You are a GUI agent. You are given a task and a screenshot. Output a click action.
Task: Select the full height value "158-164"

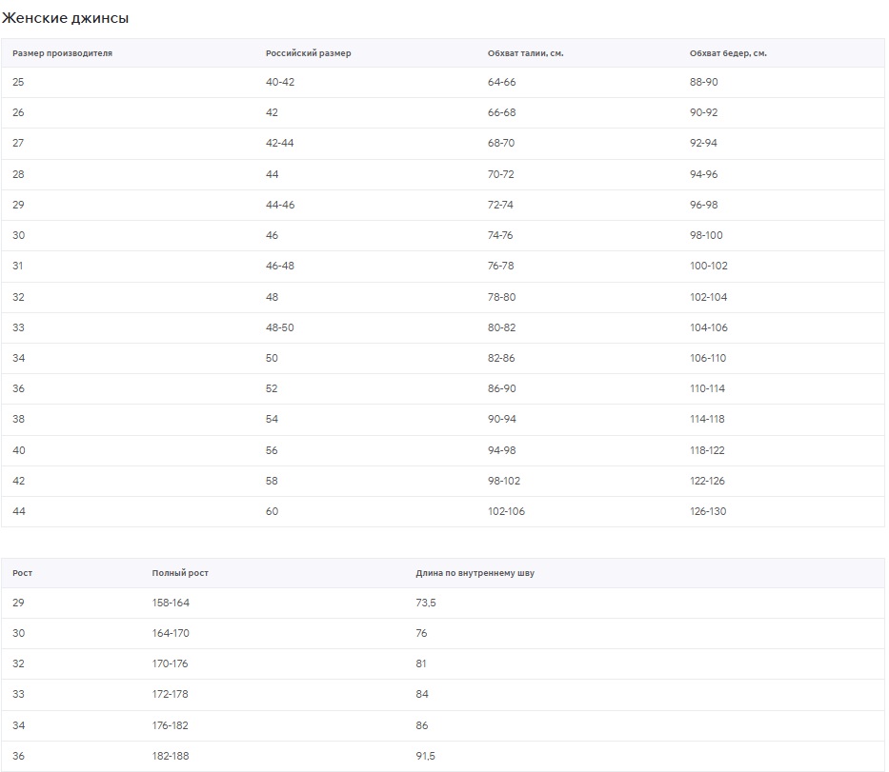171,604
